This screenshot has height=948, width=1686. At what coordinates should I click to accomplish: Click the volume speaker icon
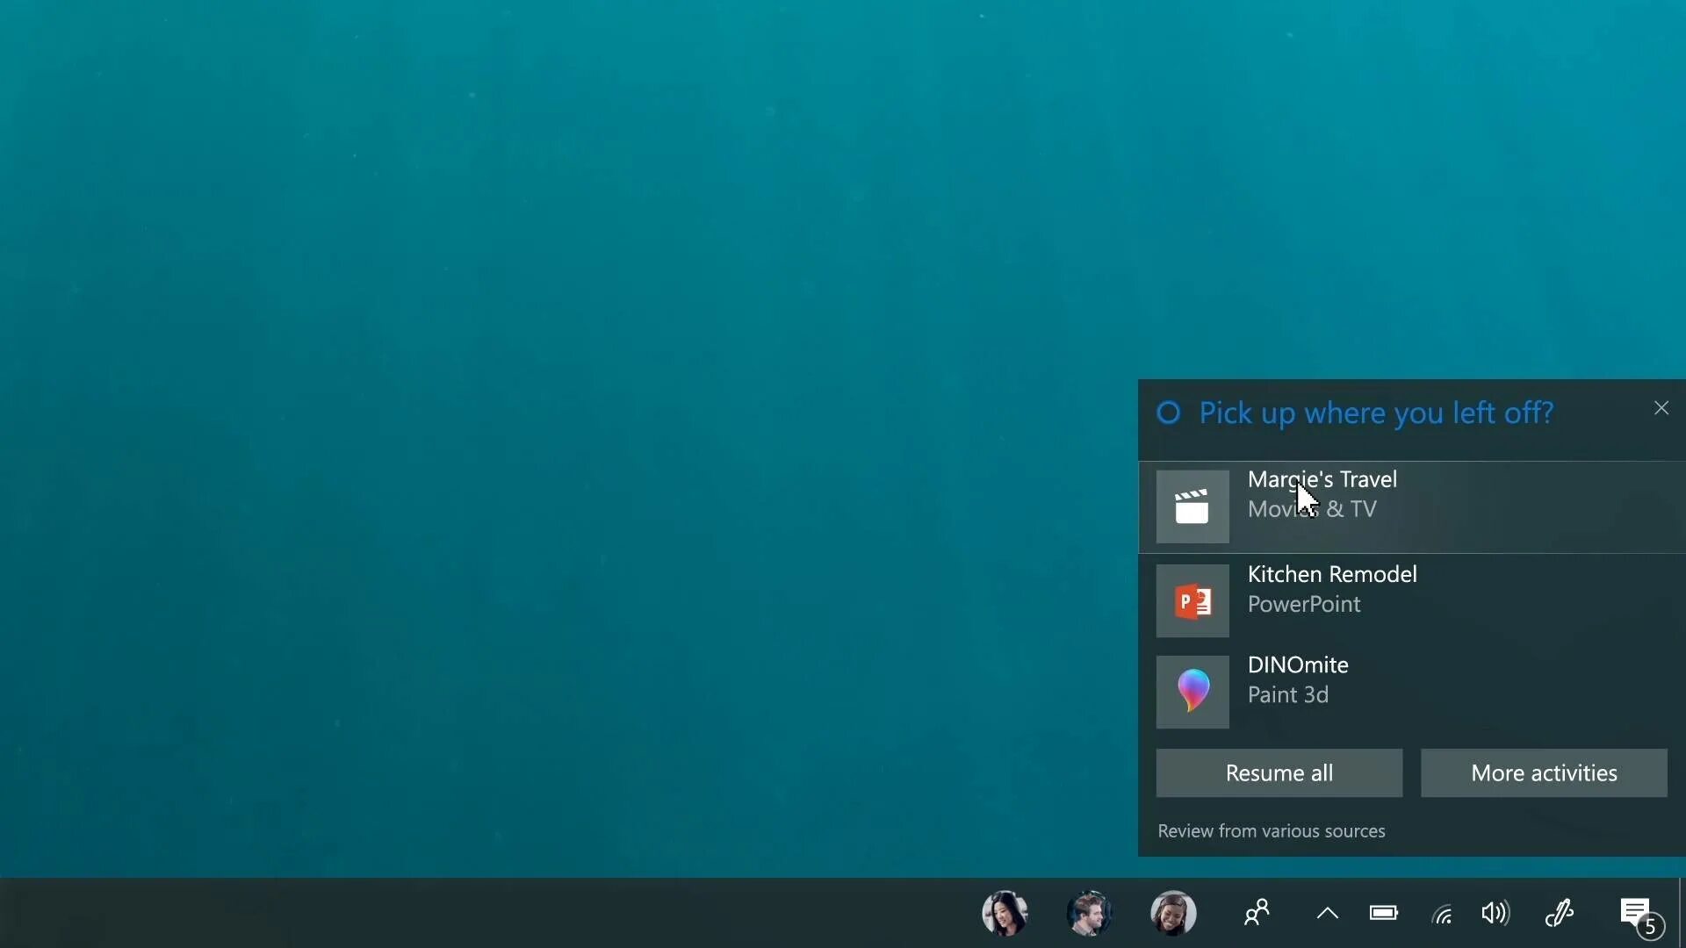[1495, 913]
